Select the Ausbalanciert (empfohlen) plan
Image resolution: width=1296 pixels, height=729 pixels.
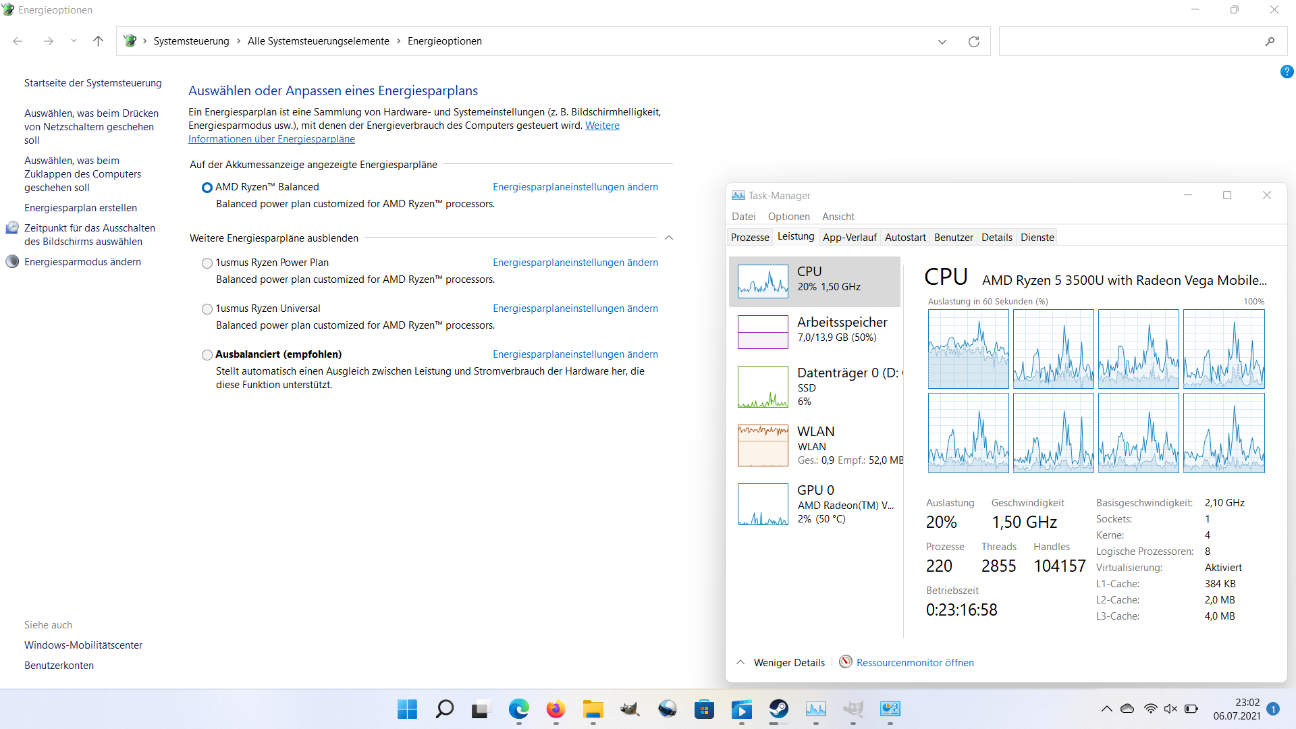tap(207, 355)
